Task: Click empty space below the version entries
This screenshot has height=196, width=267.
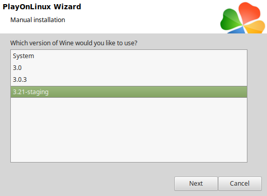Action: click(129, 130)
